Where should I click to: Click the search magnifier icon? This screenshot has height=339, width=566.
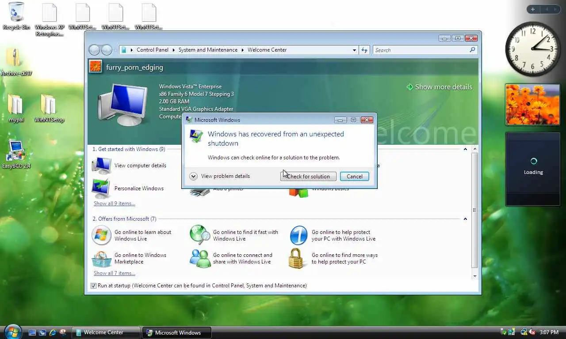(472, 50)
